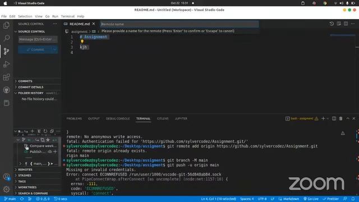
Task: Open the Extensions view
Action: tap(6, 77)
